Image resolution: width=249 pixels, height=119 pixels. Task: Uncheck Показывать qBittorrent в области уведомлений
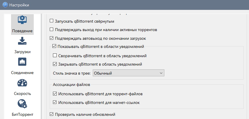pos(54,46)
